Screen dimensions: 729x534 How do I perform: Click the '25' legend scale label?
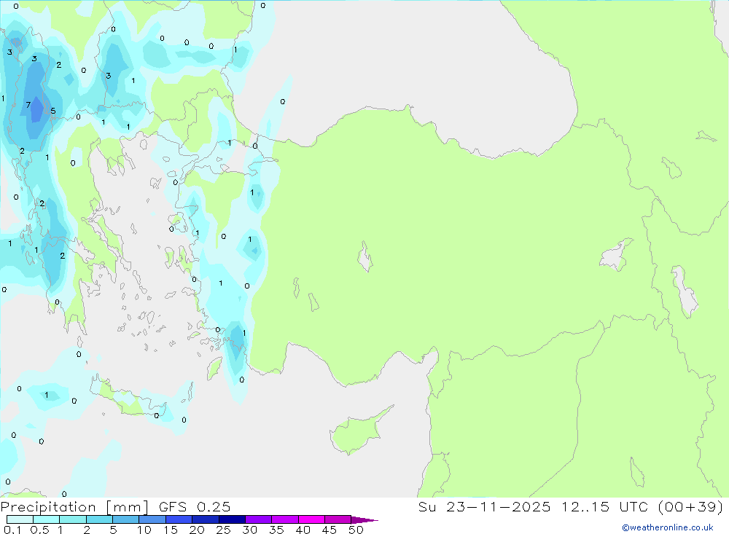224,530
